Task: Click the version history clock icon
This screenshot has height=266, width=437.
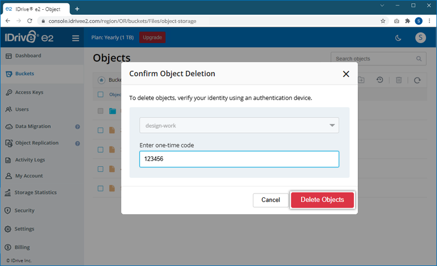Action: [380, 80]
